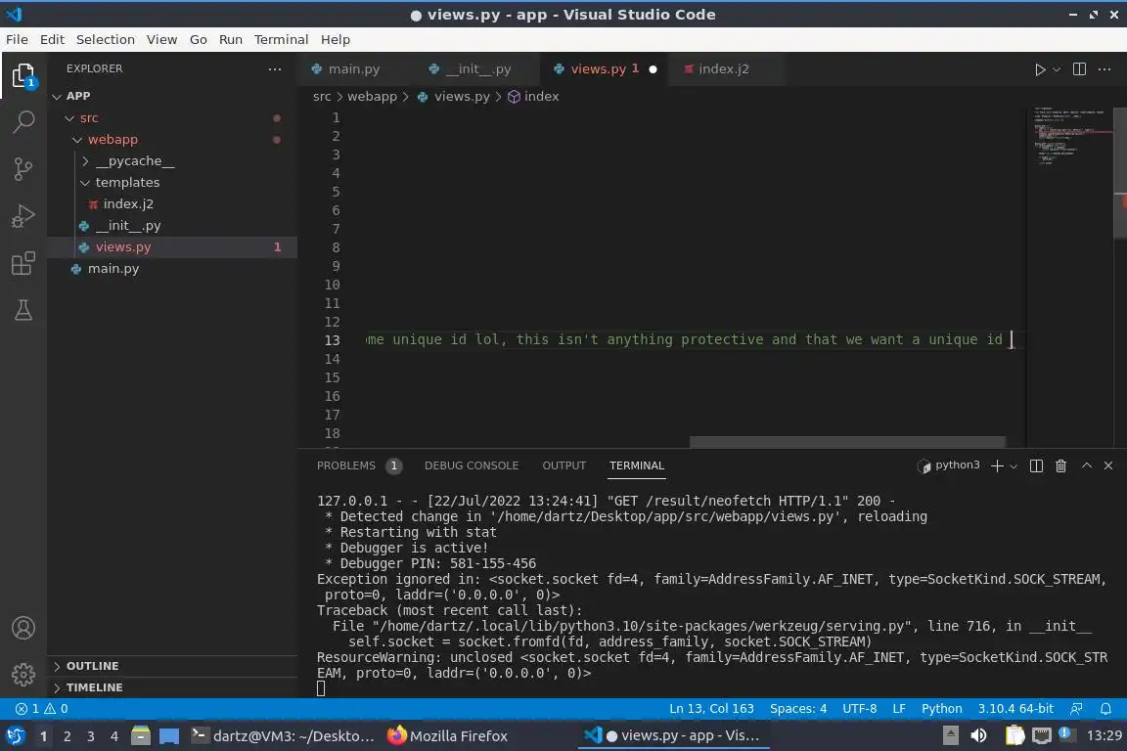Viewport: 1127px width, 751px height.
Task: Open the Extensions view
Action: pos(23,264)
